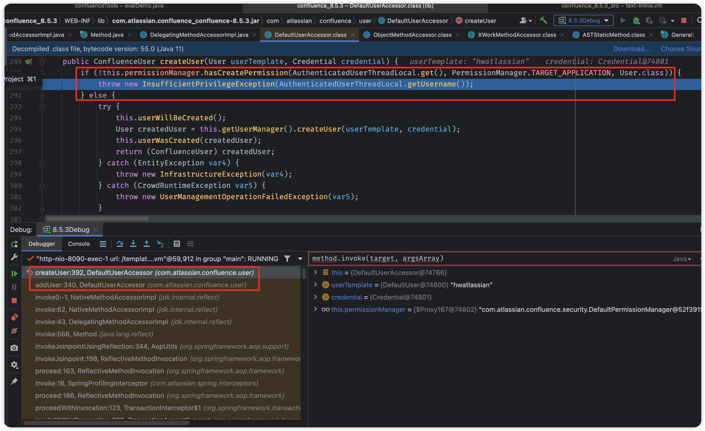The width and height of the screenshot is (705, 431).
Task: Click the Trace Current Stream Chain icon
Action: coord(190,244)
